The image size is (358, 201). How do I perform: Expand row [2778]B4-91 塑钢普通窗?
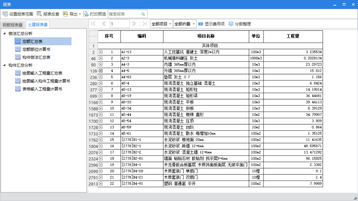coord(101,184)
